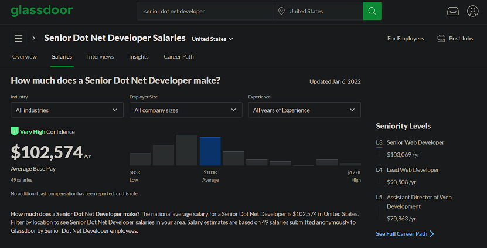This screenshot has height=248, width=487.
Task: Click the Post Jobs printer icon
Action: [x=441, y=39]
